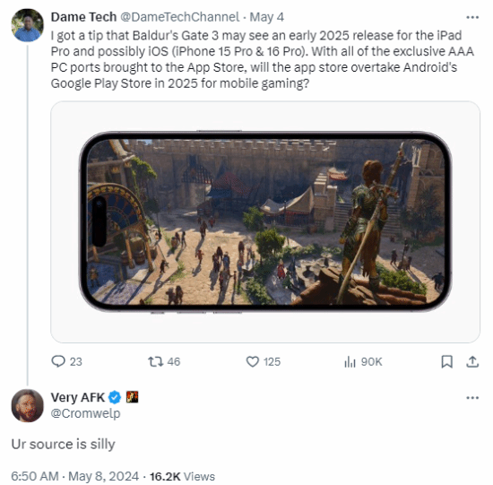Screen dimensions: 493x485
Task: Bookmark the Dame Tech tweet
Action: click(446, 361)
